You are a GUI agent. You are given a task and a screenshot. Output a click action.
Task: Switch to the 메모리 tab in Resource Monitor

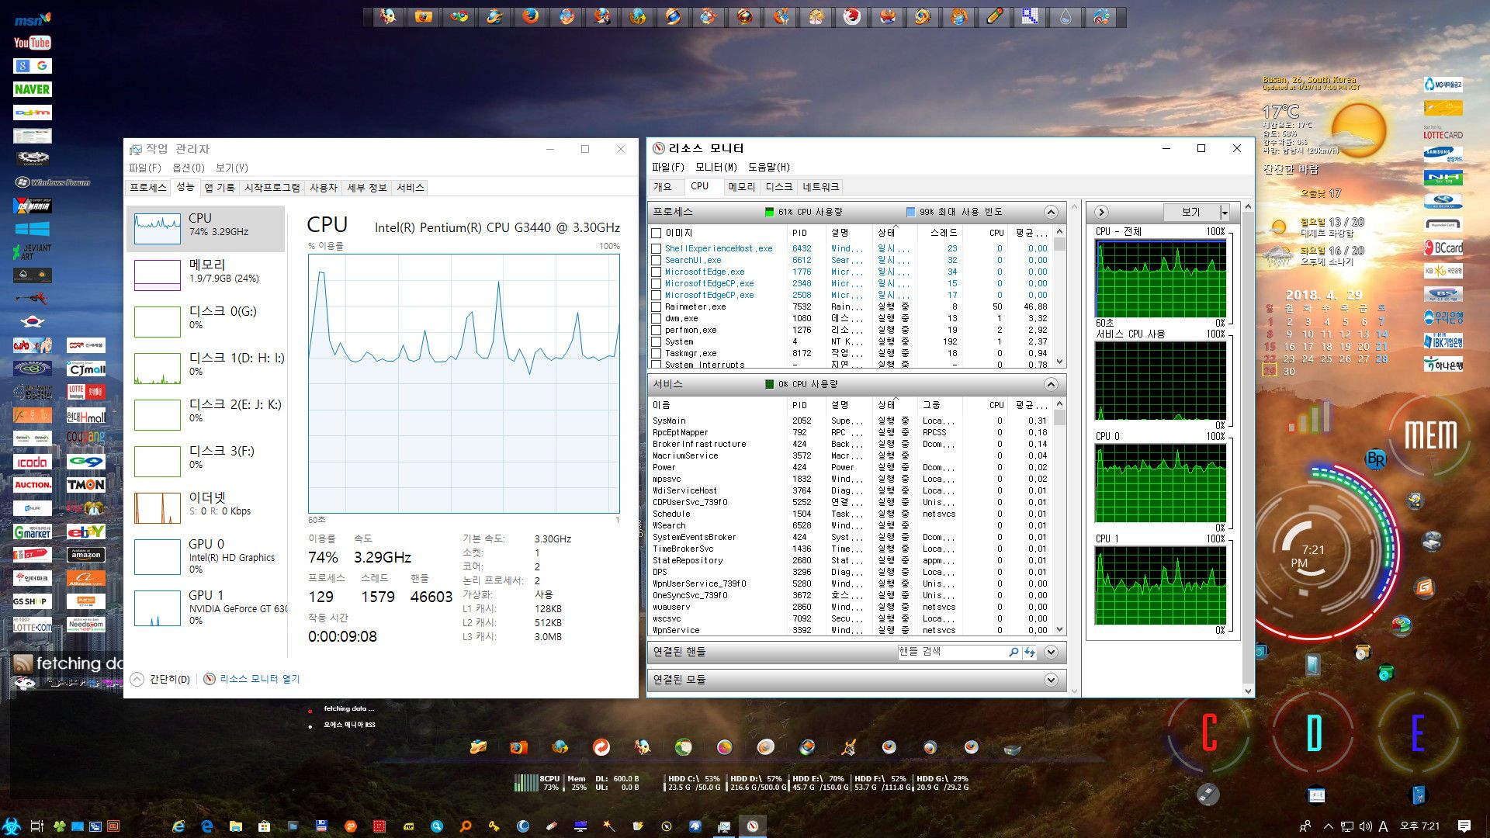[741, 187]
